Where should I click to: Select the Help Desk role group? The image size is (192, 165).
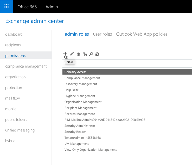tap(72, 90)
